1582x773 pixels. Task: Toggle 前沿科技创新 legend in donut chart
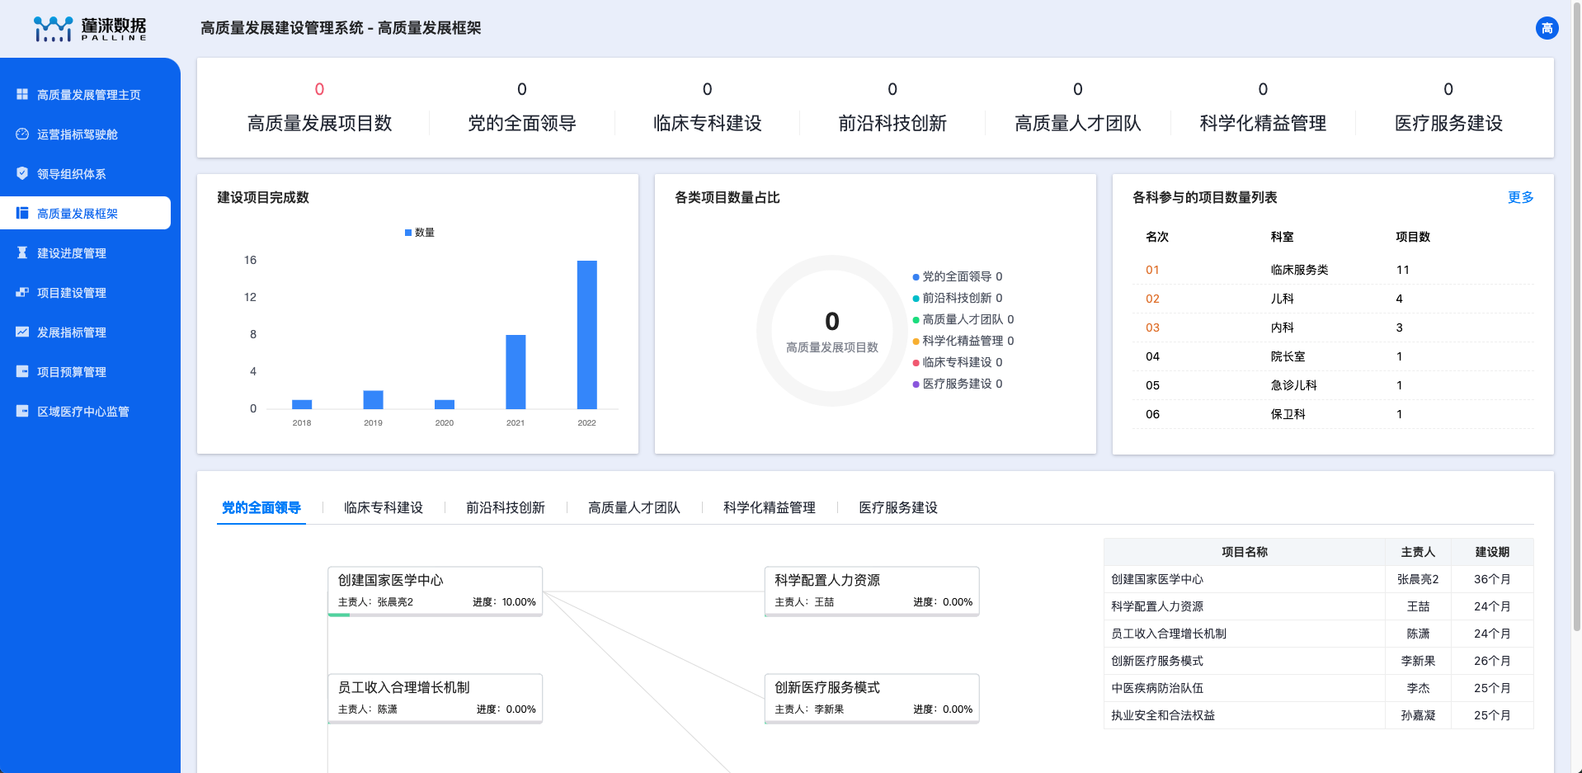958,298
